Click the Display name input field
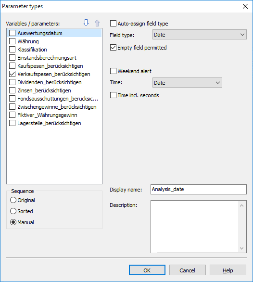The width and height of the screenshot is (253, 282). 199,190
